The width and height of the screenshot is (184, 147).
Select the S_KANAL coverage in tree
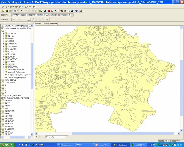(12, 54)
